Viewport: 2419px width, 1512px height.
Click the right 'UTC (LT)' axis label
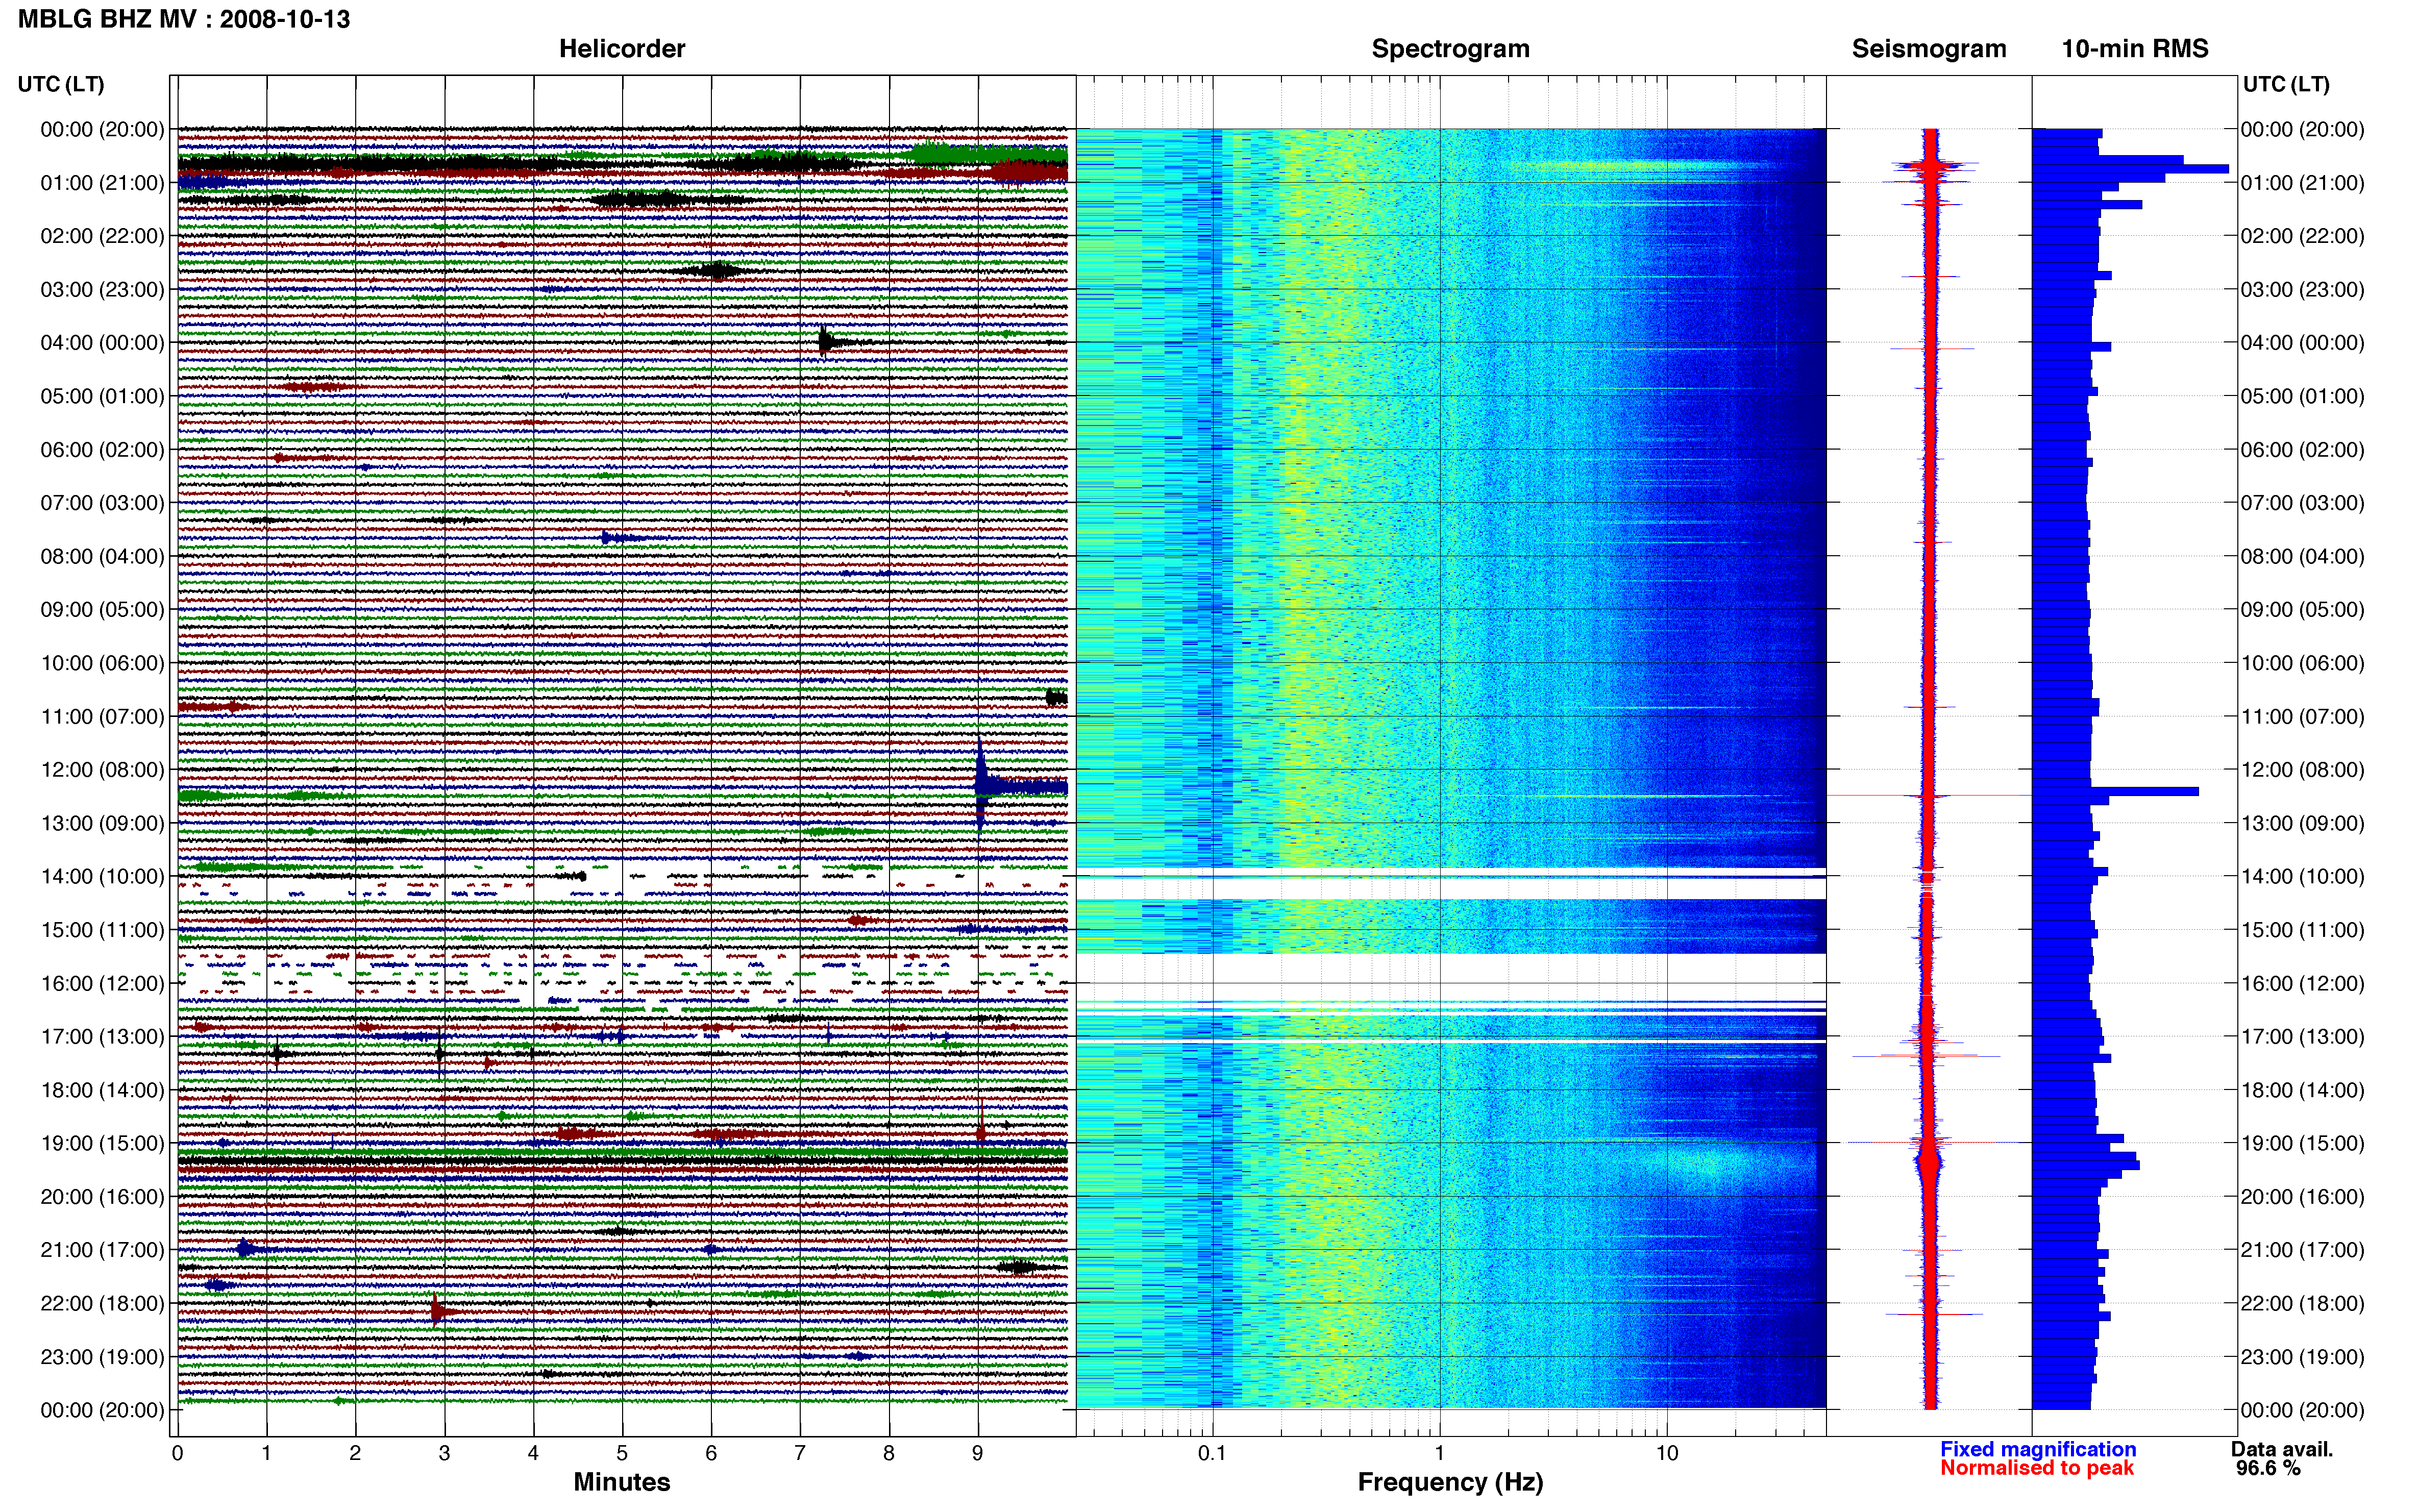(x=2286, y=84)
